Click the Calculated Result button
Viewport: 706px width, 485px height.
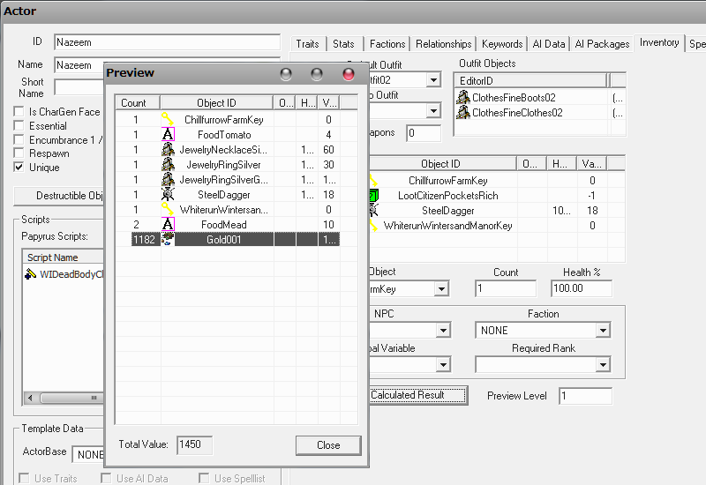[417, 395]
